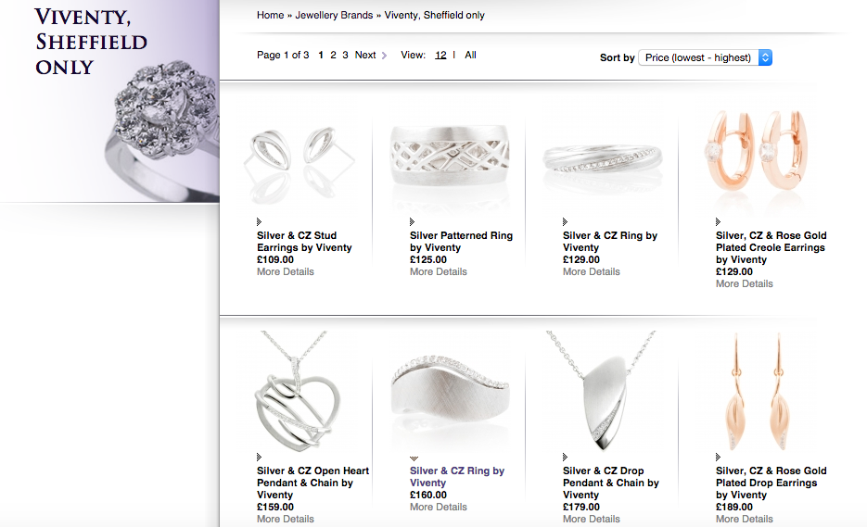Screen dimensions: 867x527
Task: Click More Details for Creole Earrings
Action: click(745, 284)
